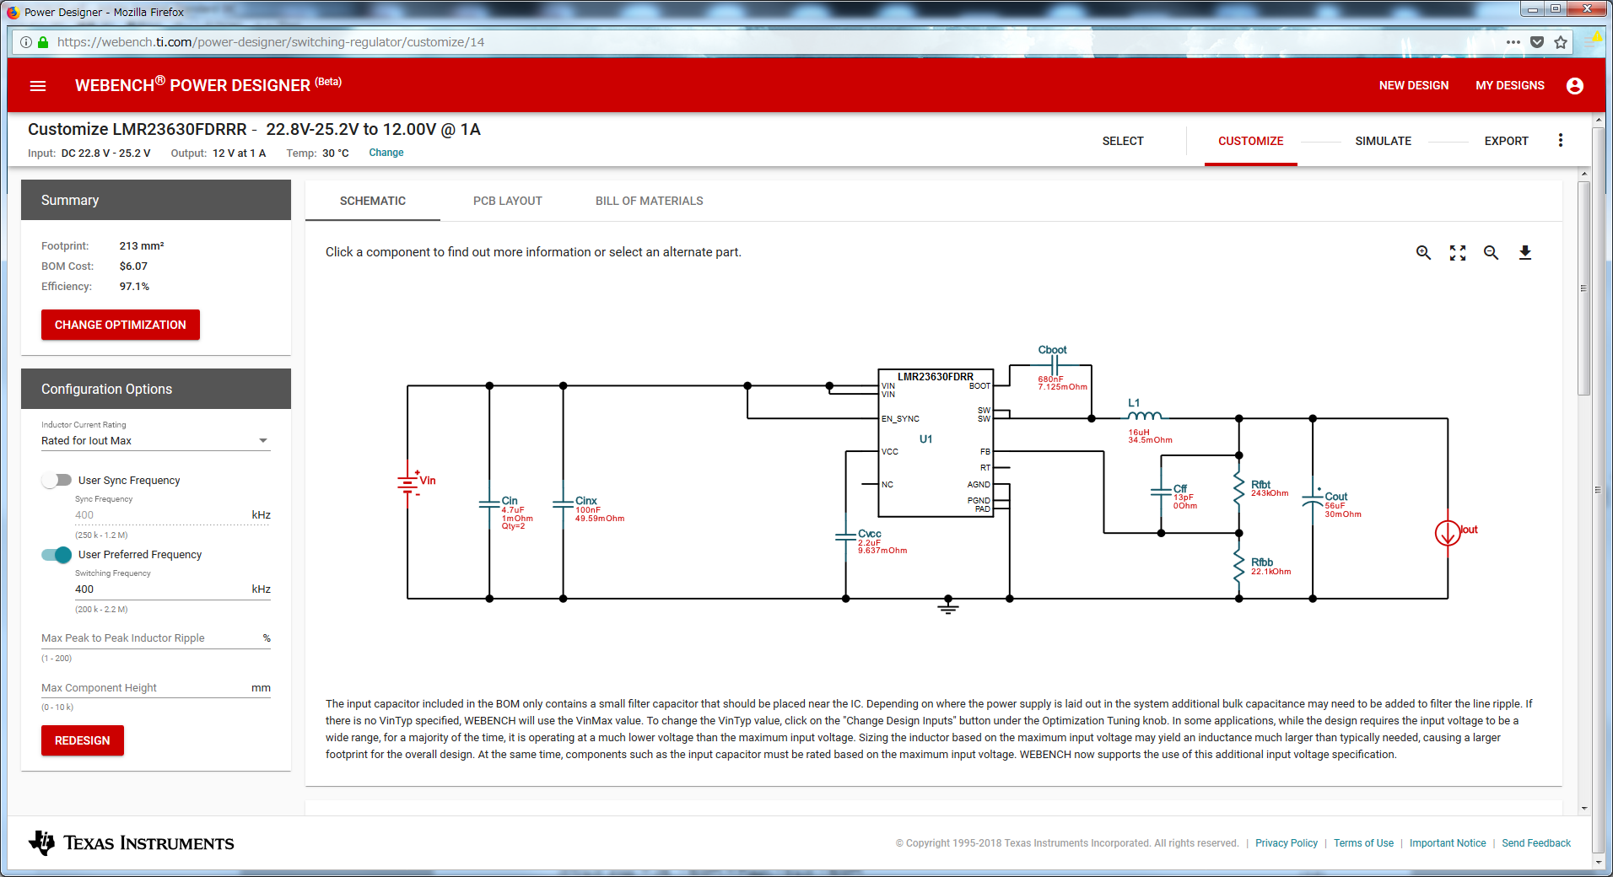The height and width of the screenshot is (877, 1613).
Task: Switch to the PCB Layout tab
Action: pos(508,201)
